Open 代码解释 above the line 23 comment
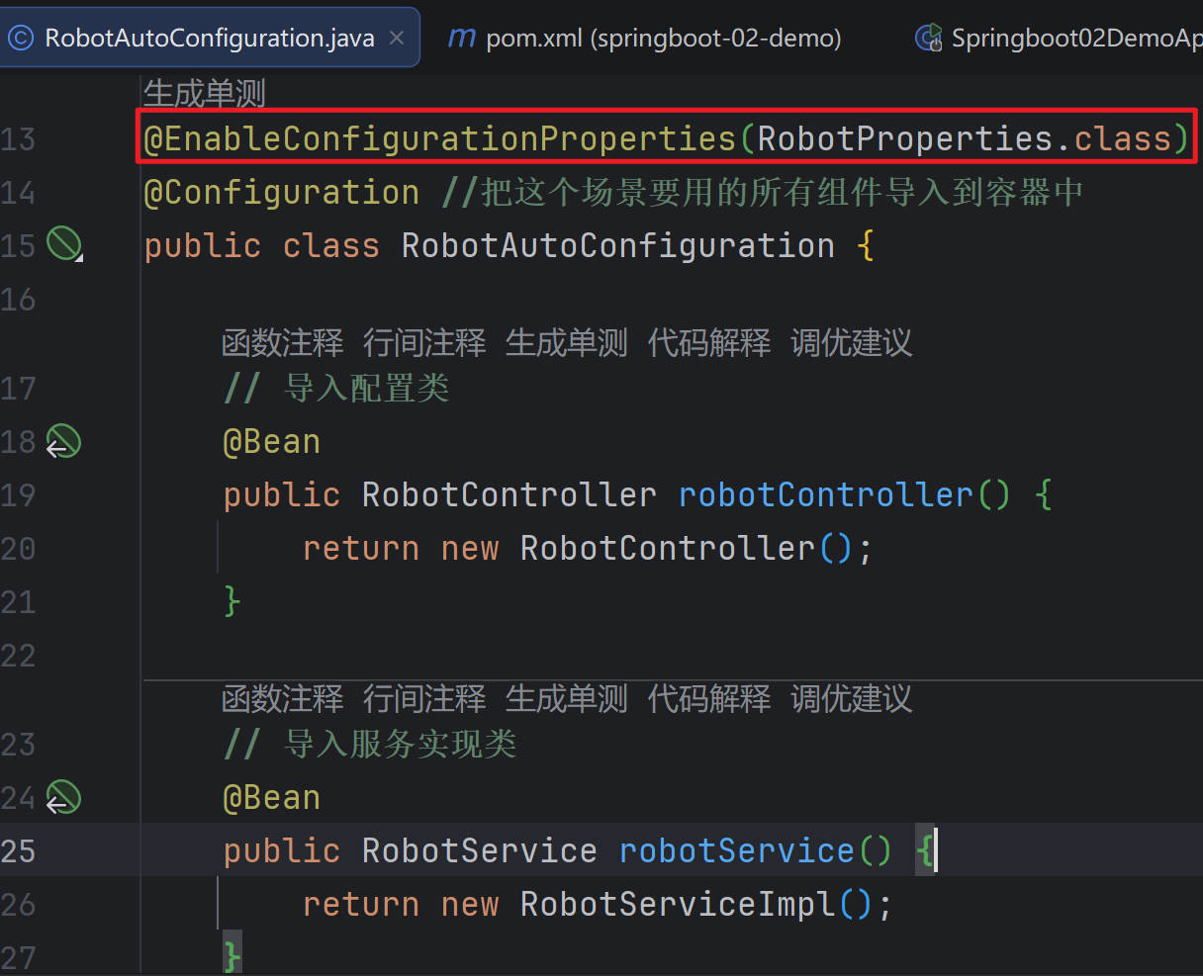This screenshot has height=976, width=1203. pyautogui.click(x=708, y=699)
